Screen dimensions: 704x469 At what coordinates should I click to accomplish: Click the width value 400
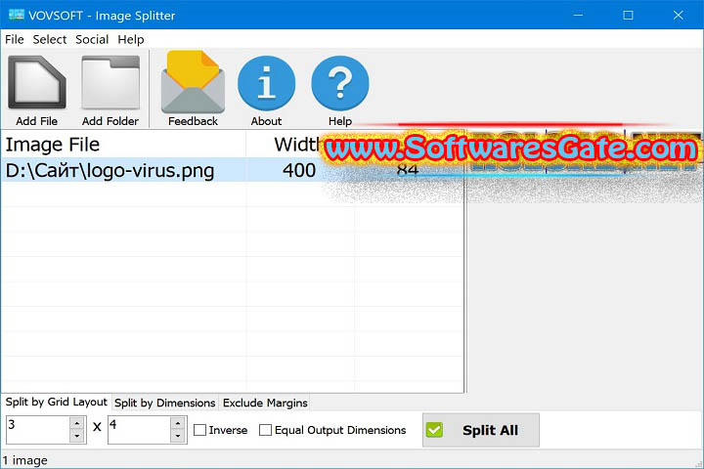pos(299,171)
